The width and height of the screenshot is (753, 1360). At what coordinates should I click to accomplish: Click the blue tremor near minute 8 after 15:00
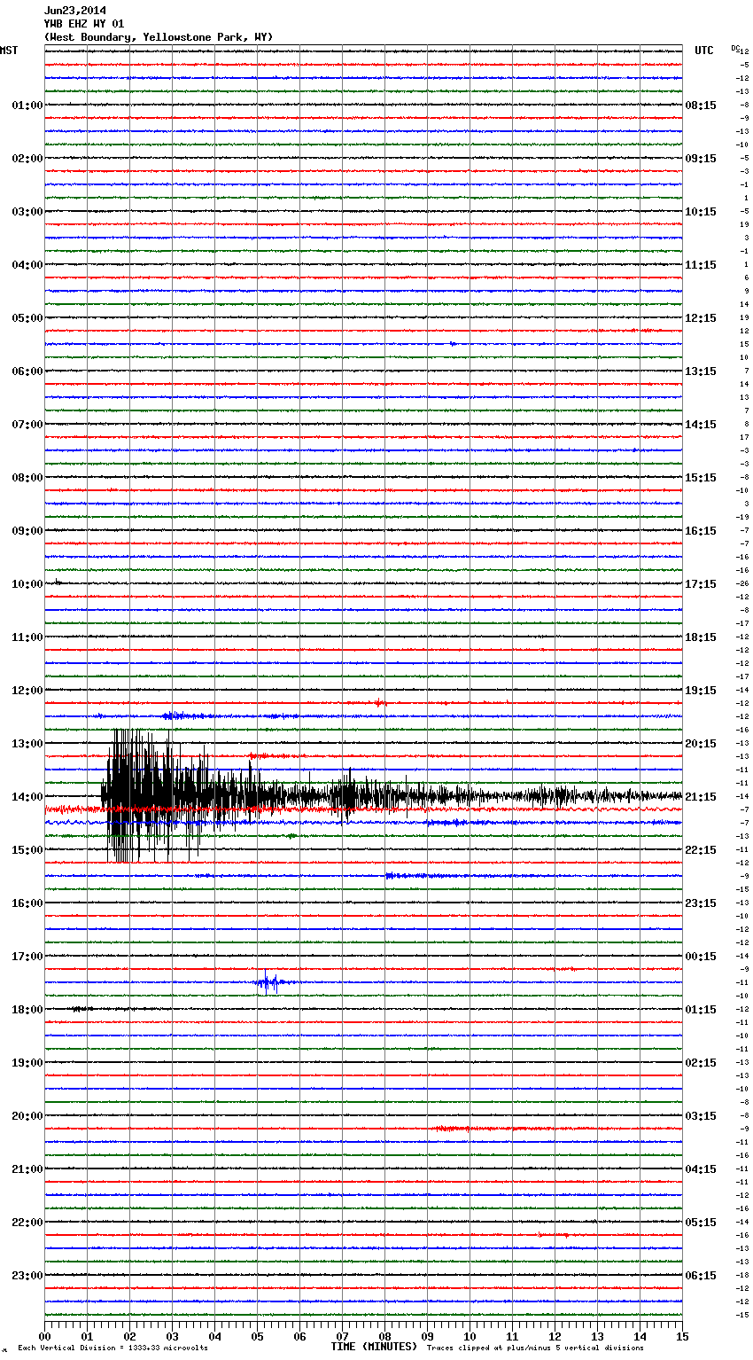(416, 876)
